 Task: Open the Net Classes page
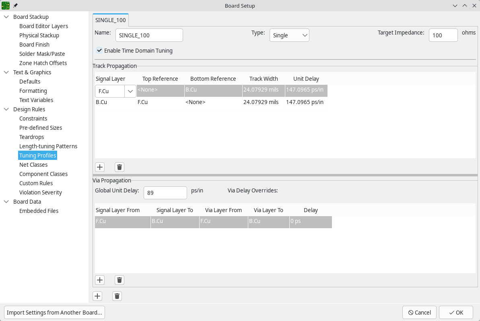[33, 165]
